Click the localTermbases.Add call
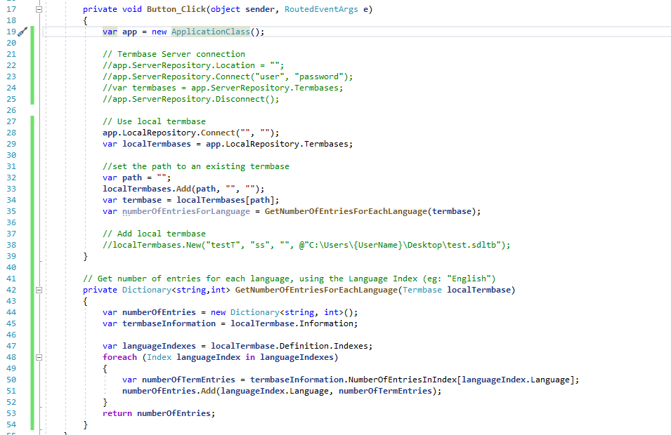 pyautogui.click(x=183, y=189)
